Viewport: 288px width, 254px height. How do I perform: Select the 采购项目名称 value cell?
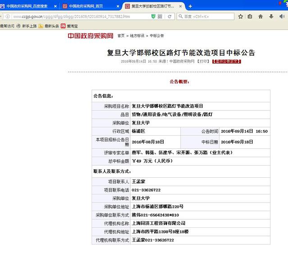(x=200, y=106)
